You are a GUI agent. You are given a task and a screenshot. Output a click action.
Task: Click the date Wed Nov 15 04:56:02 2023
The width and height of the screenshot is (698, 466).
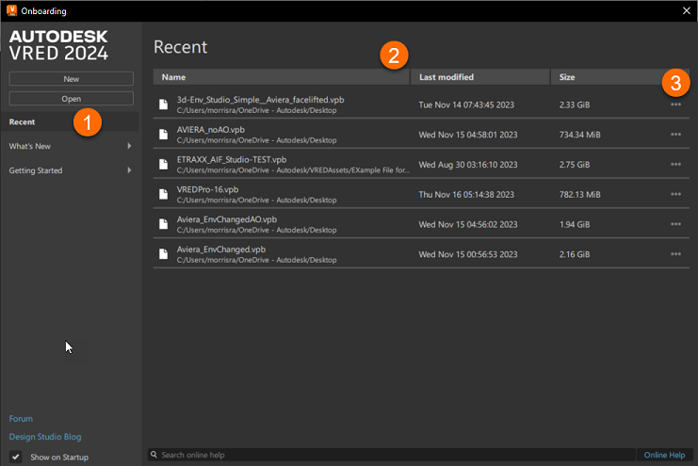coord(468,224)
